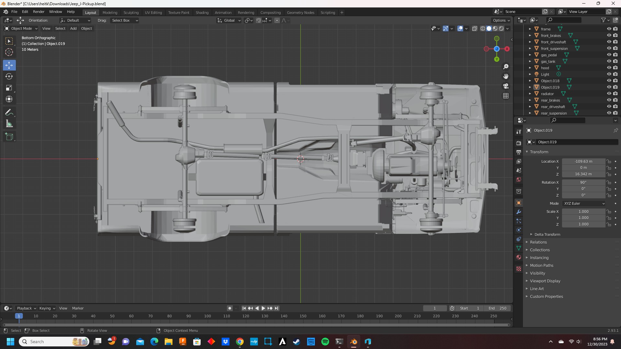Toggle the Location X lock icon

coord(609,161)
